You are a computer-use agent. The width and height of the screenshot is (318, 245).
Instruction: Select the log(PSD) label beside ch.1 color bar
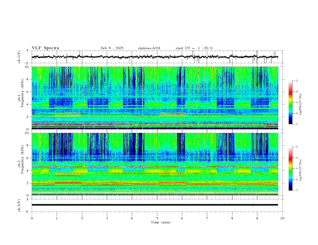(301, 104)
